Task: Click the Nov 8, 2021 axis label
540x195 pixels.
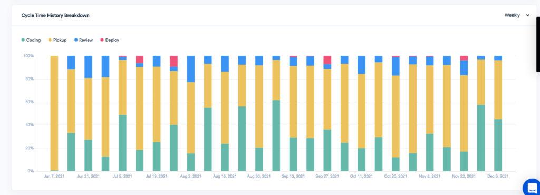Action: click(430, 176)
